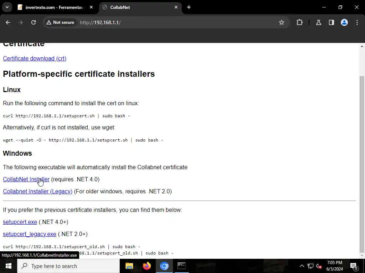The height and width of the screenshot is (273, 365).
Task: Open the Extensions puzzle icon
Action: pyautogui.click(x=299, y=22)
